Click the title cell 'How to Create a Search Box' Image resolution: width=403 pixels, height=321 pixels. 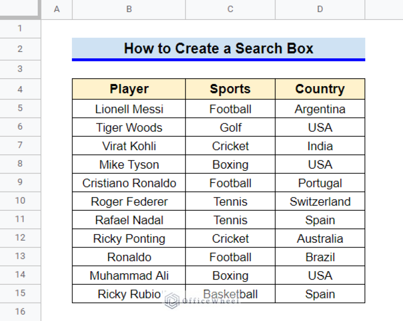coord(218,49)
